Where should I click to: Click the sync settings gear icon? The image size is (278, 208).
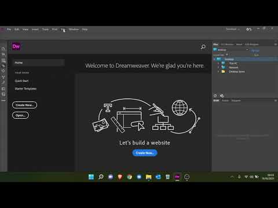(x=248, y=29)
